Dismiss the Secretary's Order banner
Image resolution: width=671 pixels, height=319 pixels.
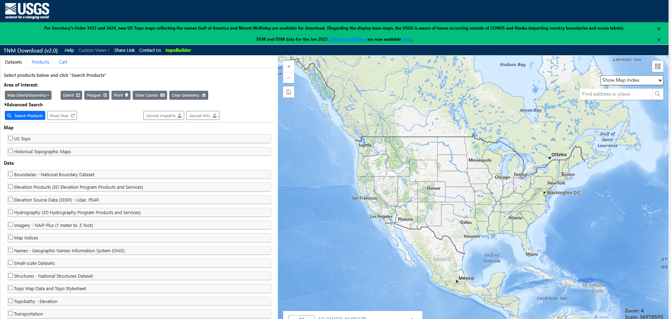click(x=658, y=28)
